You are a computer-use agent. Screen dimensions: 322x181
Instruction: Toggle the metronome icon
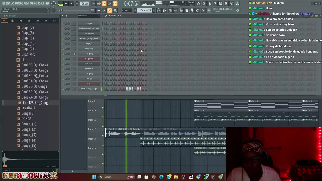[93, 4]
